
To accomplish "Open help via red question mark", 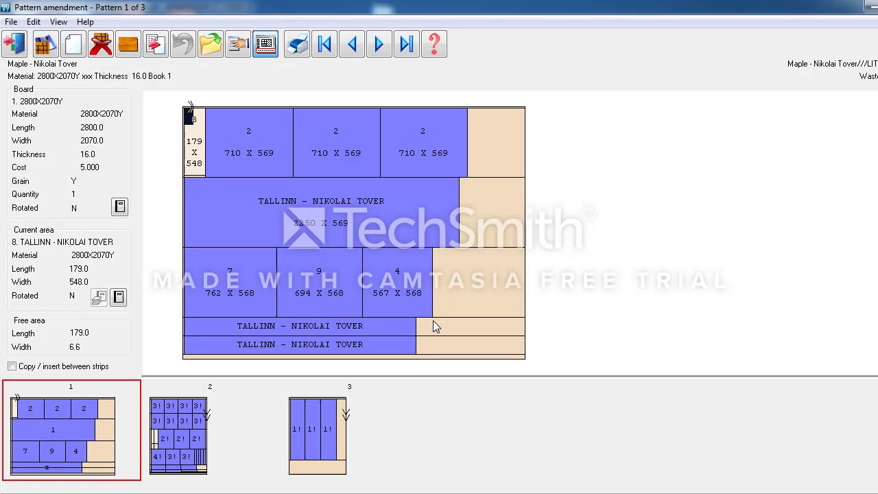I will (434, 45).
